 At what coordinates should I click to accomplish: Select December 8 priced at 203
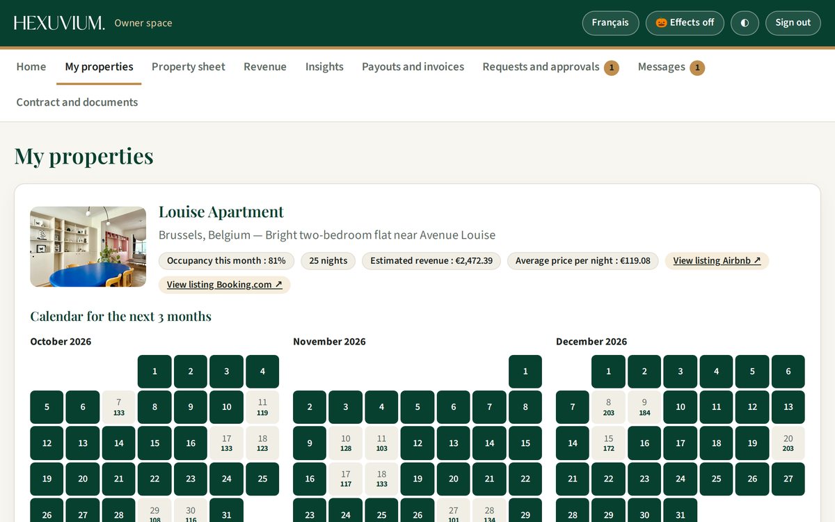point(609,407)
